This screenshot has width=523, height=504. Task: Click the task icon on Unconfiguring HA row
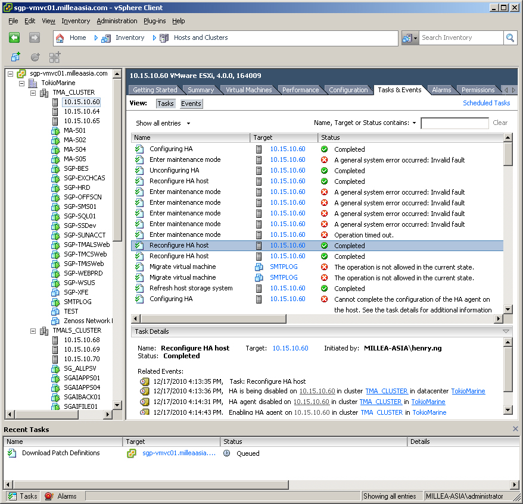click(x=139, y=171)
